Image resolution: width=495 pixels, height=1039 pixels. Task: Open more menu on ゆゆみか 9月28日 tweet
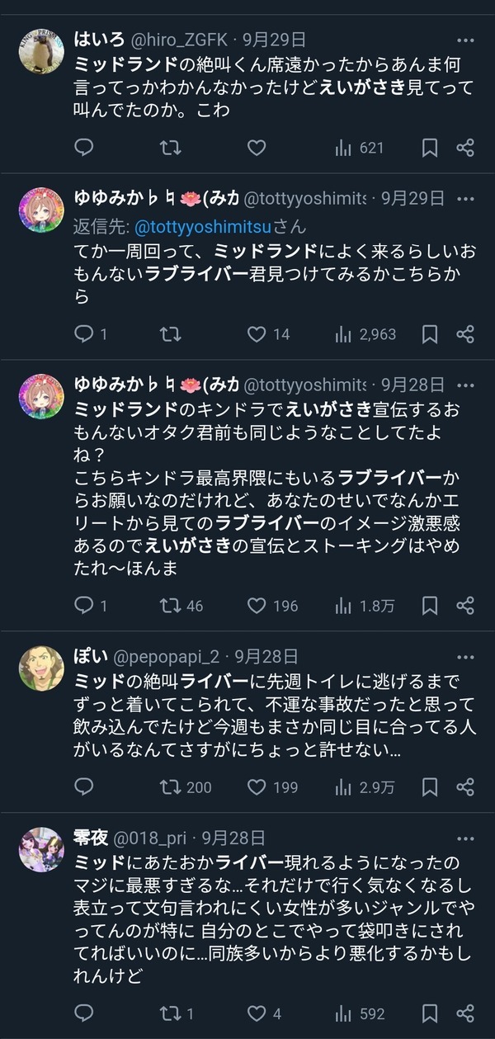point(465,385)
